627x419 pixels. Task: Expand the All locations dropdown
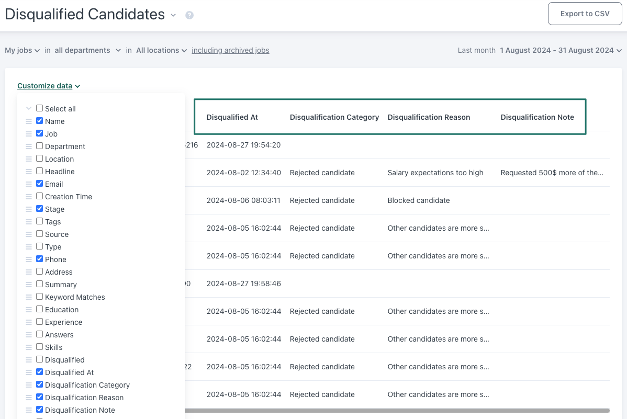(161, 50)
